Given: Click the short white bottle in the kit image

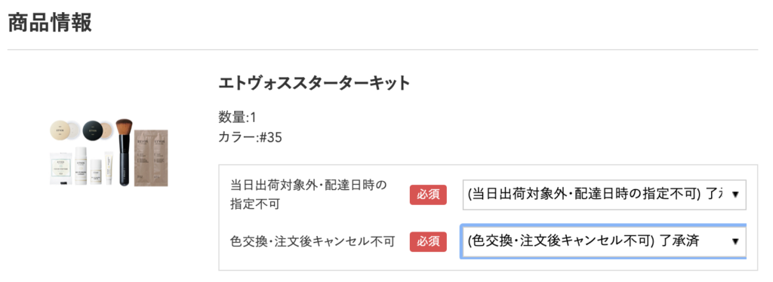Looking at the screenshot, I should [x=96, y=171].
